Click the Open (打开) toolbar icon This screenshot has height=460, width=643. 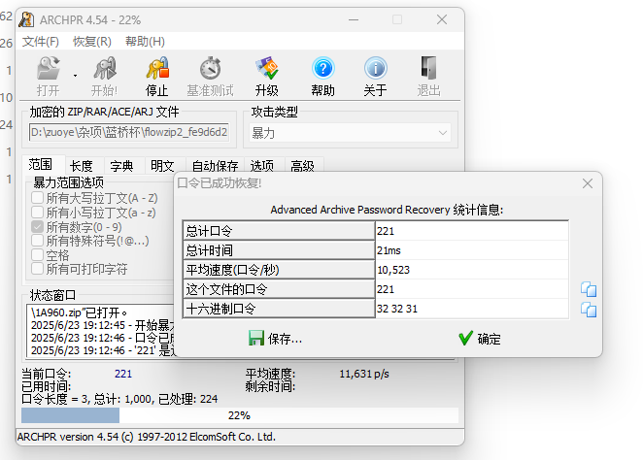tap(49, 68)
